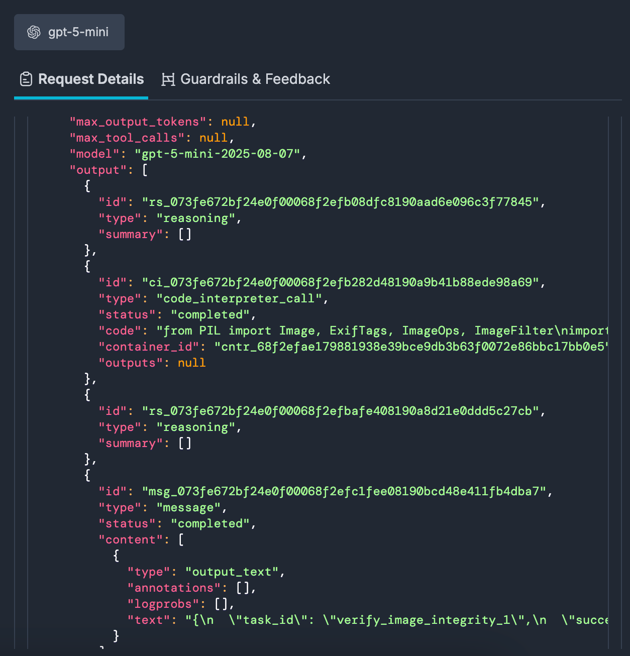Click the "text" value with verify_image_integrity_1

[397, 620]
